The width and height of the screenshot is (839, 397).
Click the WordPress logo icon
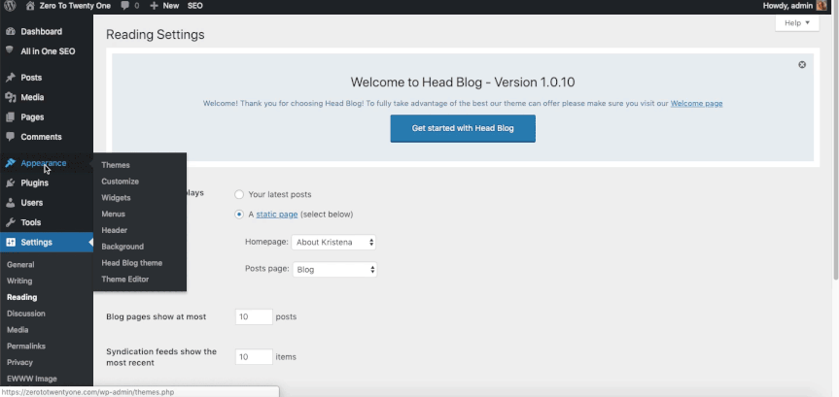[10, 6]
